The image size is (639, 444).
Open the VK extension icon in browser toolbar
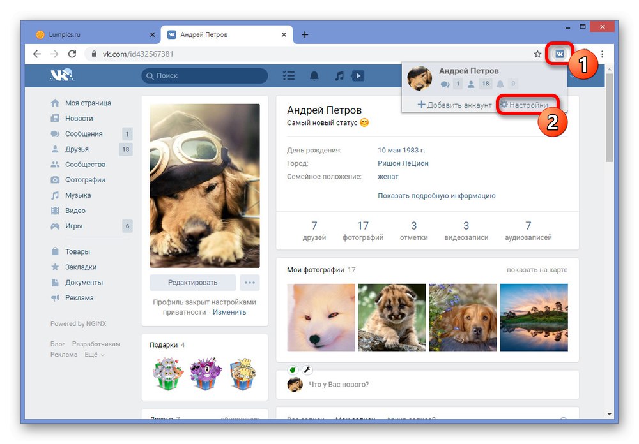tap(560, 54)
